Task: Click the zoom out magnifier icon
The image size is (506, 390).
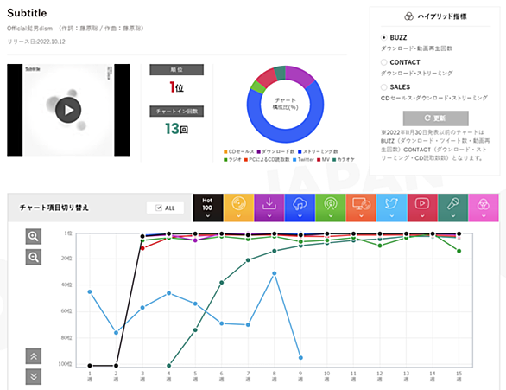Action: coord(34,257)
